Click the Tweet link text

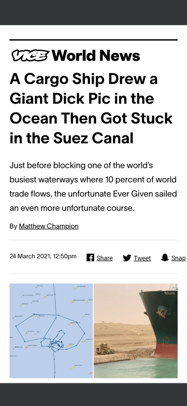[142, 258]
